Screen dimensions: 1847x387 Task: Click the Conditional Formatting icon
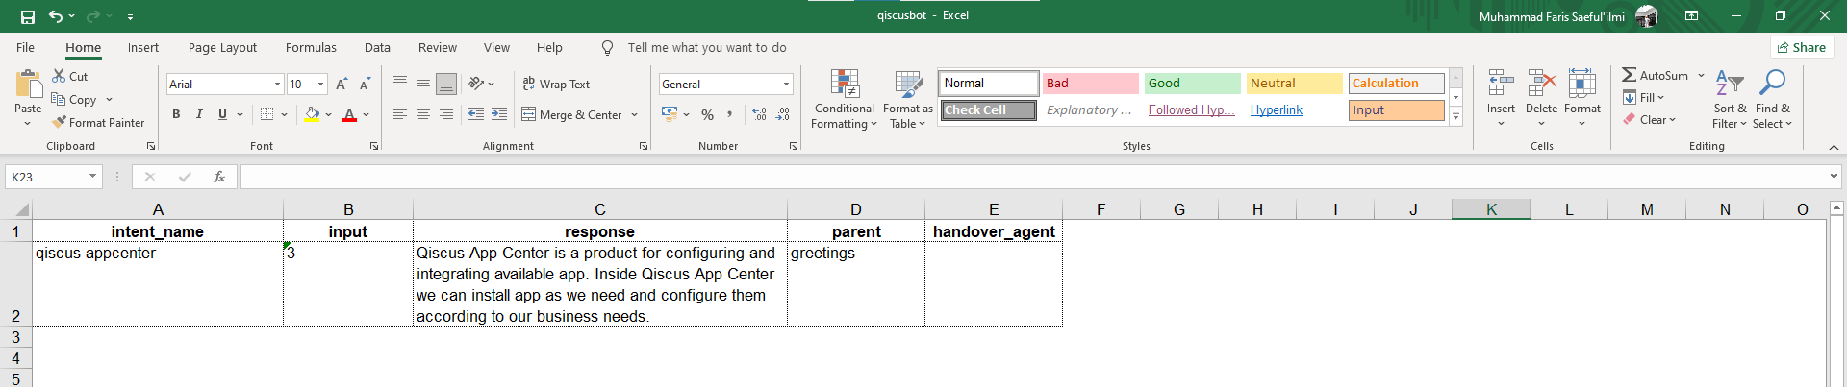pos(845,85)
